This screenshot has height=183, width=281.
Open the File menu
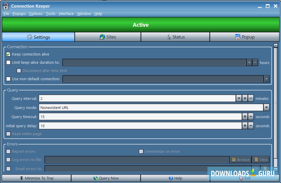(6, 14)
